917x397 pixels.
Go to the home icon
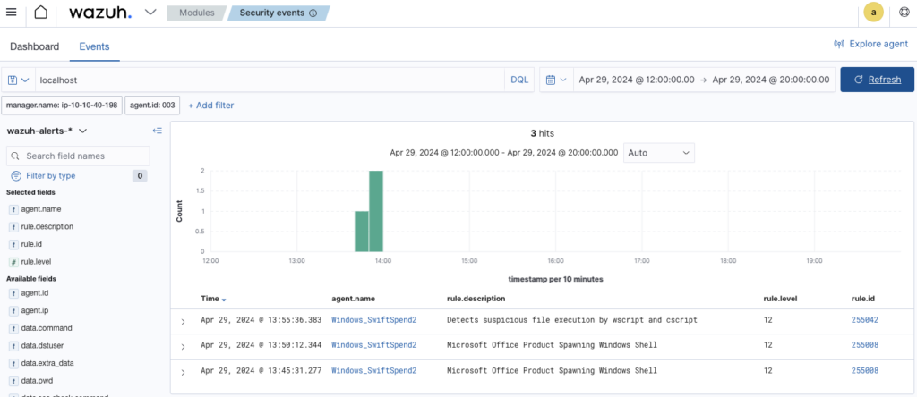tap(41, 13)
